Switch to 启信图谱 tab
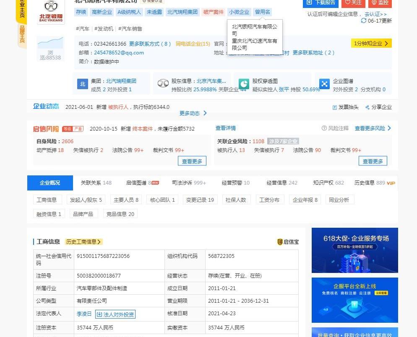417x337 pixels. point(143,183)
